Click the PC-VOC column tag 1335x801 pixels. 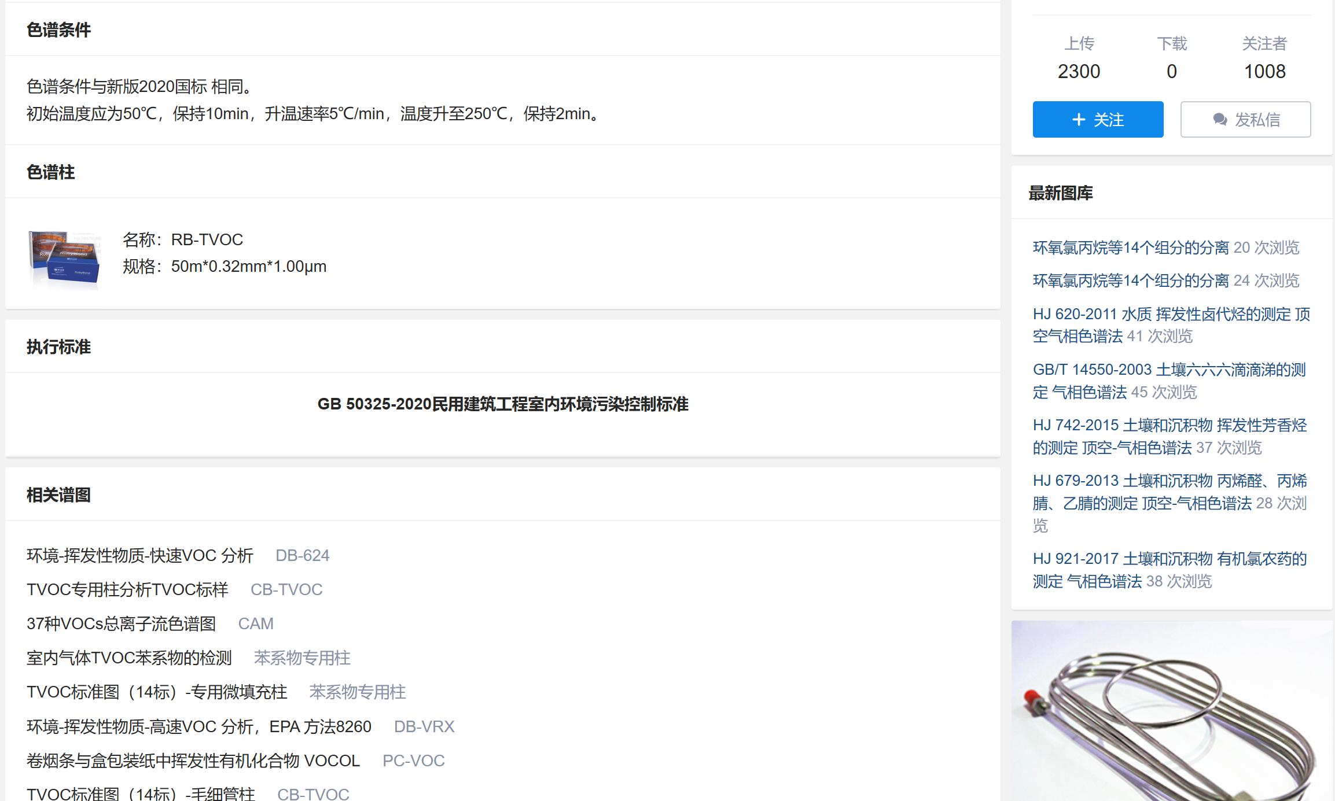(413, 761)
